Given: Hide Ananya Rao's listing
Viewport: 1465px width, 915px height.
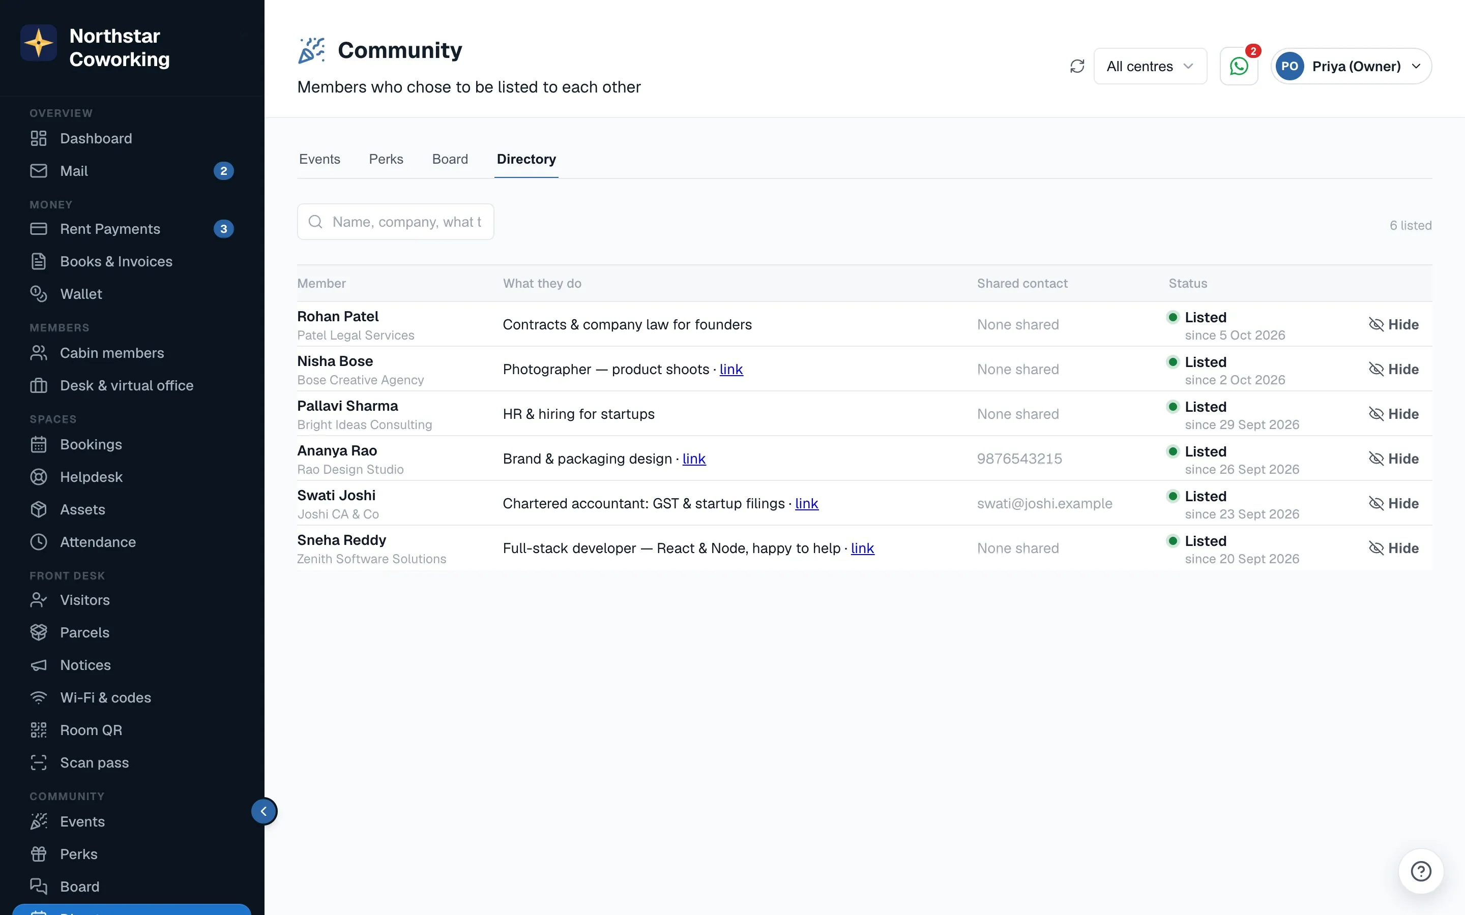Looking at the screenshot, I should [x=1394, y=460].
